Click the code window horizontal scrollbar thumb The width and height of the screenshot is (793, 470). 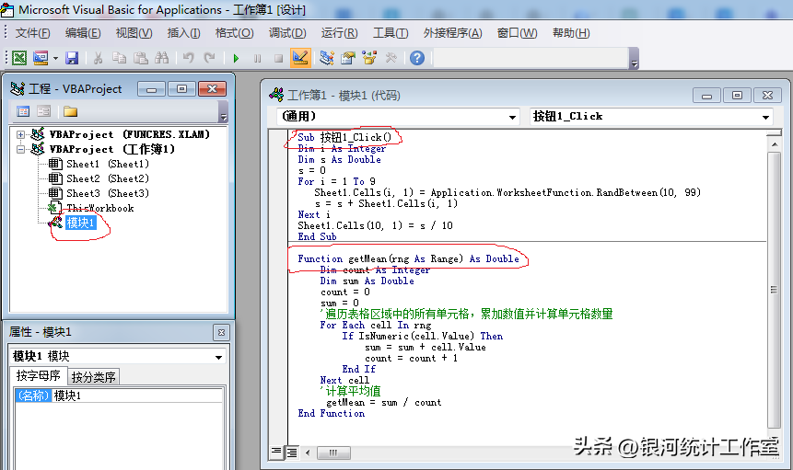[333, 453]
